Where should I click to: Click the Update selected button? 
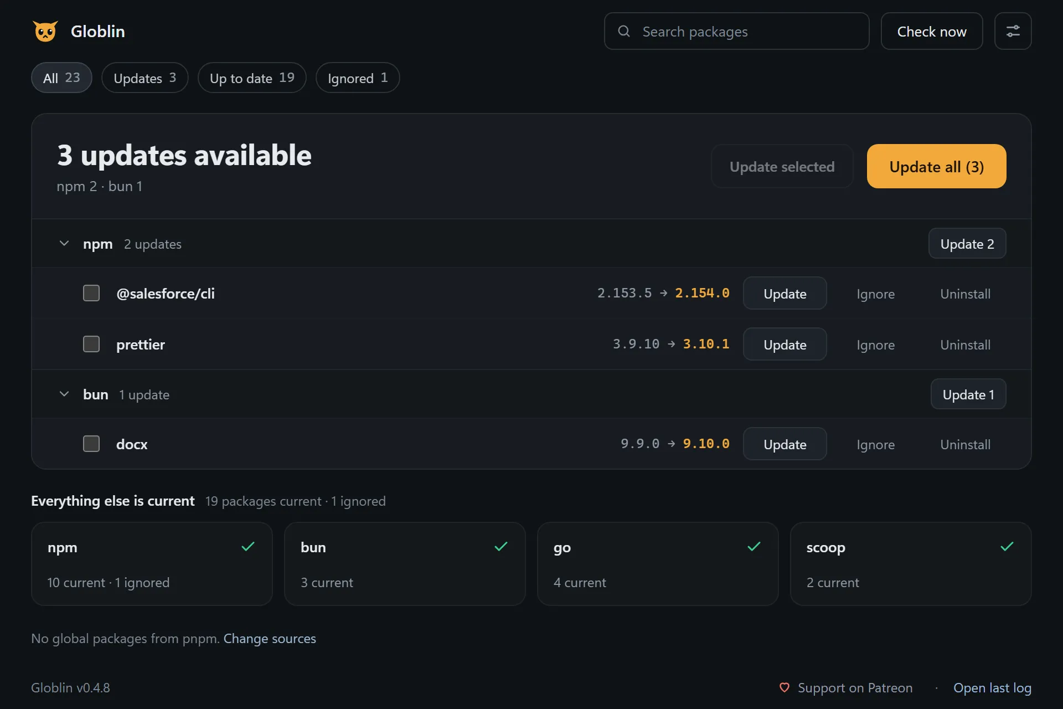[782, 166]
